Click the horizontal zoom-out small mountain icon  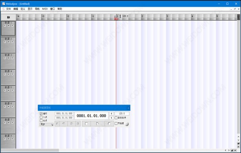coord(235,150)
